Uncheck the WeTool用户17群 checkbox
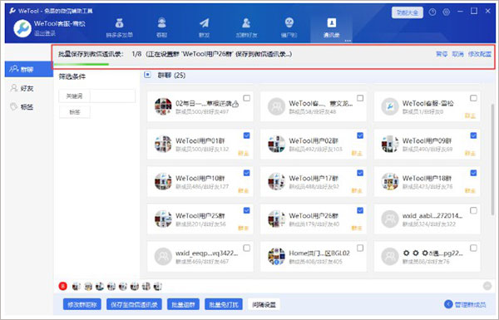Image resolution: width=499 pixels, height=320 pixels. point(360,173)
